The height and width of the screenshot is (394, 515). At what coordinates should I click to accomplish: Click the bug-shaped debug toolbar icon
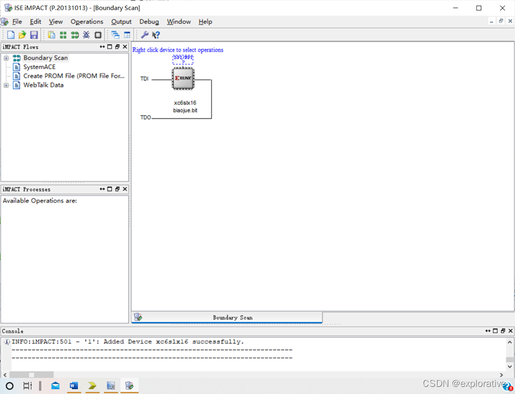point(86,35)
